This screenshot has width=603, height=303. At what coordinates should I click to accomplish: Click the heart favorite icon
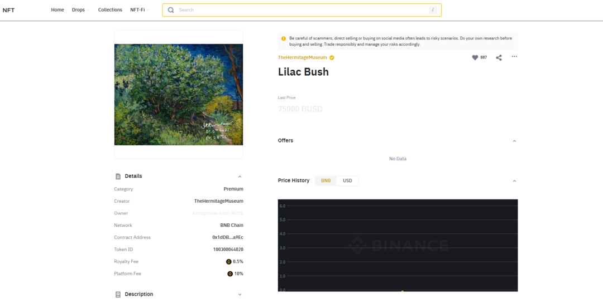[475, 57]
